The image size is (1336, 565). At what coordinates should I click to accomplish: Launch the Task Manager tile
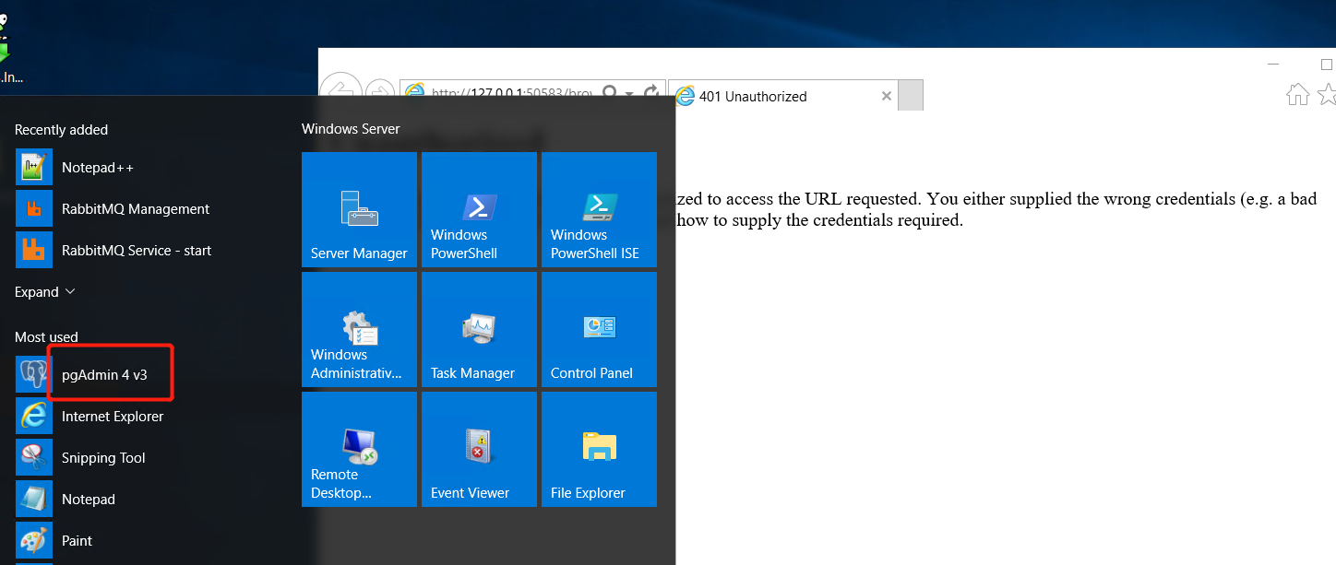[479, 330]
